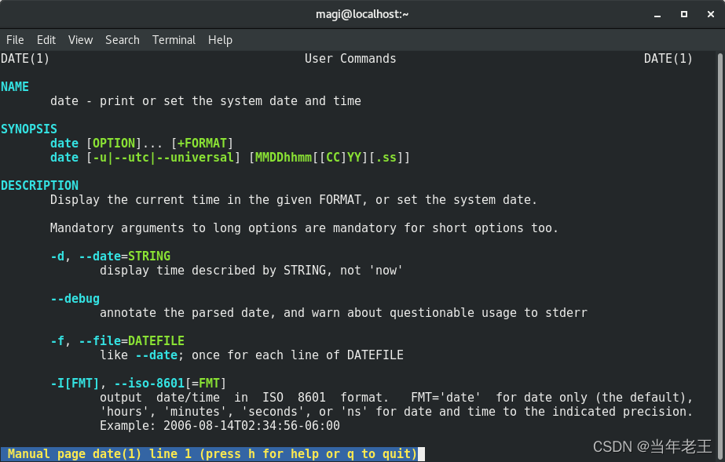The width and height of the screenshot is (725, 462).
Task: Close the terminal window
Action: pos(711,14)
